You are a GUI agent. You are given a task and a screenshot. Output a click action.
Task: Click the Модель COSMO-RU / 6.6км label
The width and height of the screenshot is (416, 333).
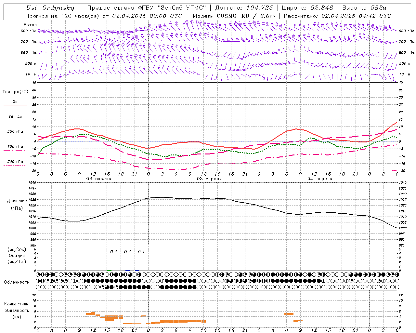click(234, 16)
